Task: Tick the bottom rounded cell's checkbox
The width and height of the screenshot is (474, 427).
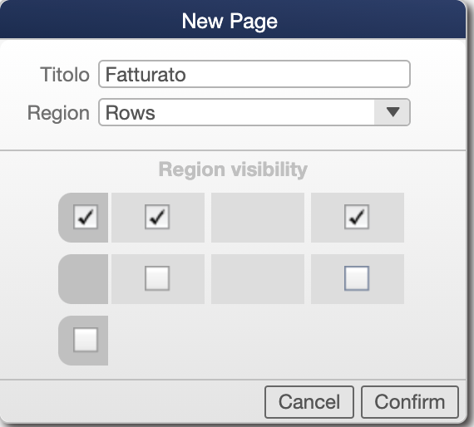Action: 86,340
